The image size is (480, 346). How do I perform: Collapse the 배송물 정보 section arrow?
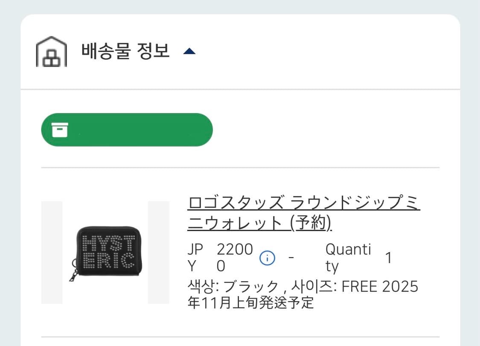tap(189, 52)
